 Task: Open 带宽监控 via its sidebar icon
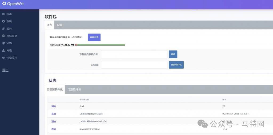(x=3, y=58)
